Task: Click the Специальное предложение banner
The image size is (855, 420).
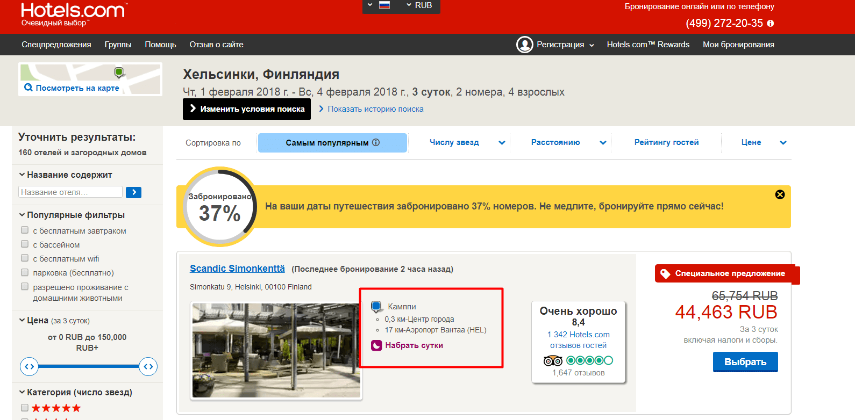Action: click(x=727, y=274)
